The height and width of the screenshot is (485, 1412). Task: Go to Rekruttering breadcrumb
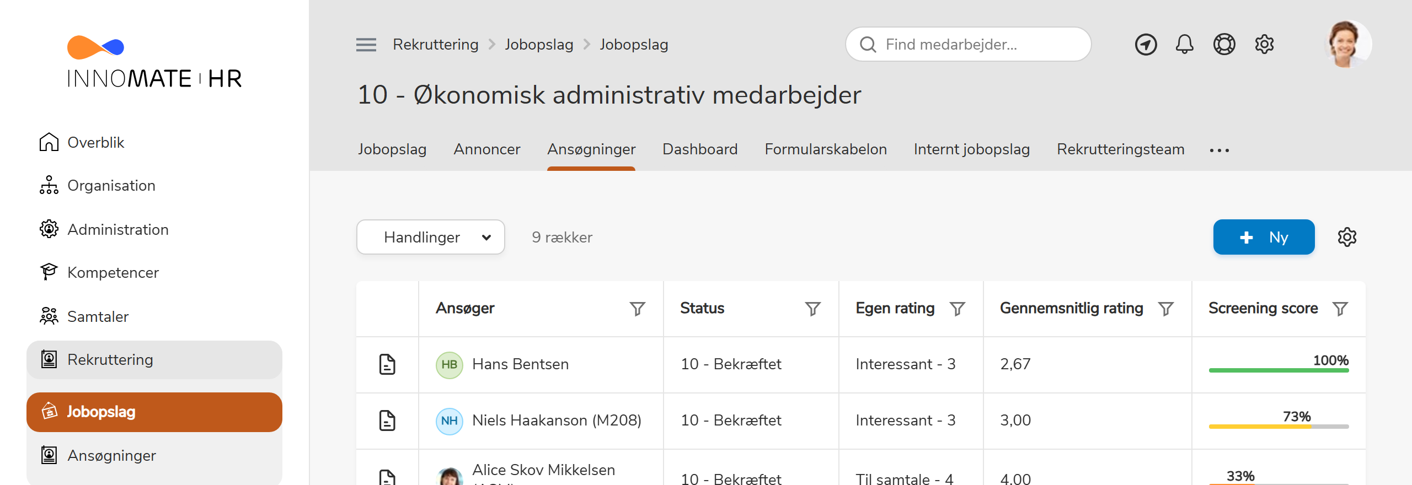pyautogui.click(x=436, y=44)
